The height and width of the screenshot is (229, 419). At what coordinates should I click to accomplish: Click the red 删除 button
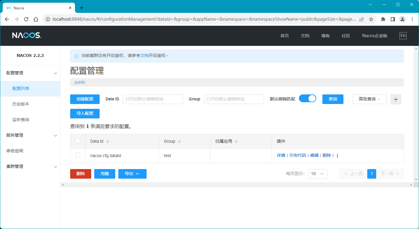81,174
